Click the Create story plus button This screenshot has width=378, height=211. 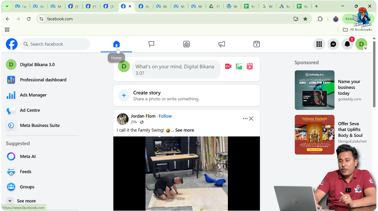click(124, 96)
